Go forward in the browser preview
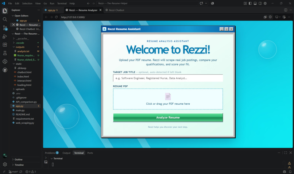Image resolution: width=294 pixels, height=174 pixels. coord(51,17)
